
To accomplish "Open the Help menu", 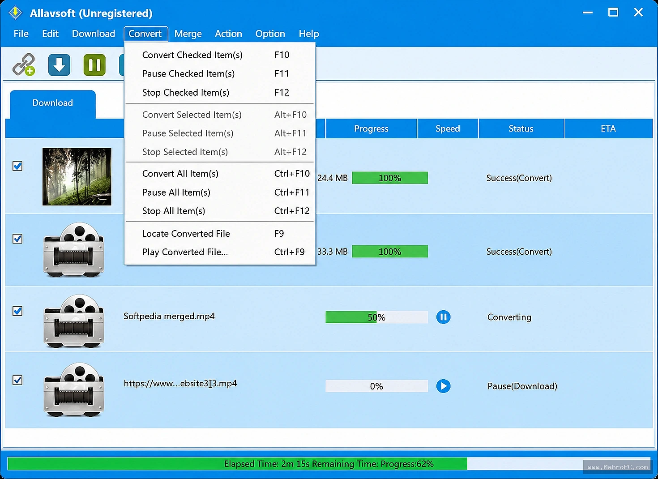I will pos(309,34).
